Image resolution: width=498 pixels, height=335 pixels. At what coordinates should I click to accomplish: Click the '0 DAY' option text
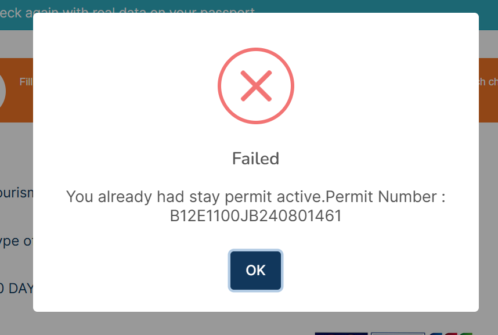point(16,289)
